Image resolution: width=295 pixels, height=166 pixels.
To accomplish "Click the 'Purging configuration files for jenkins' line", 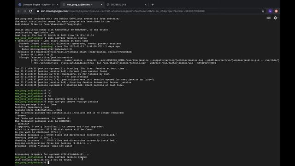I will click(x=53, y=143).
